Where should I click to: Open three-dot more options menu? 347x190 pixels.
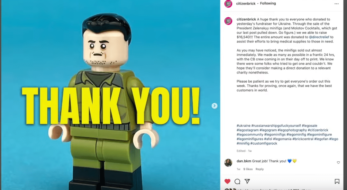337,3
